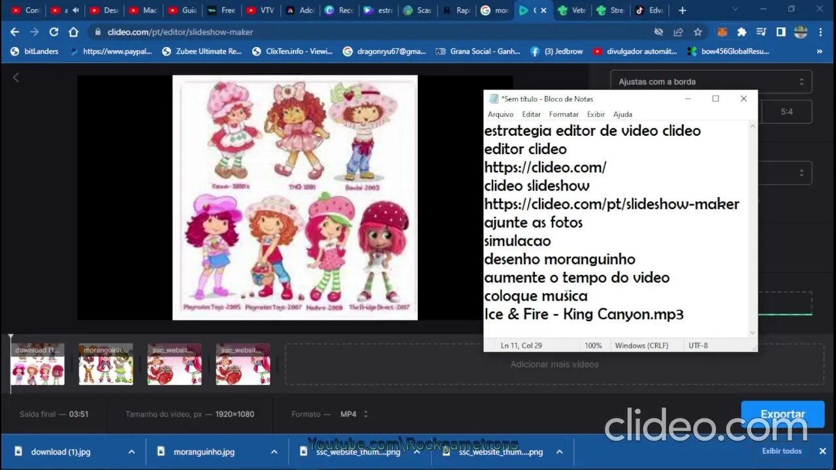Go back in browser history
This screenshot has height=470, width=836.
point(14,31)
